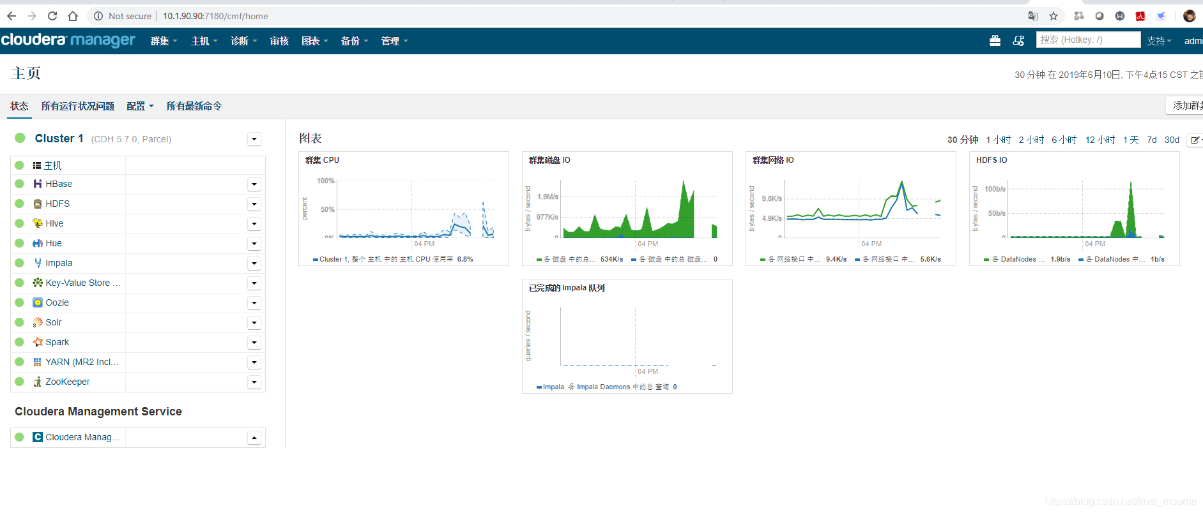Open the YARN actions dropdown arrow

tap(254, 362)
